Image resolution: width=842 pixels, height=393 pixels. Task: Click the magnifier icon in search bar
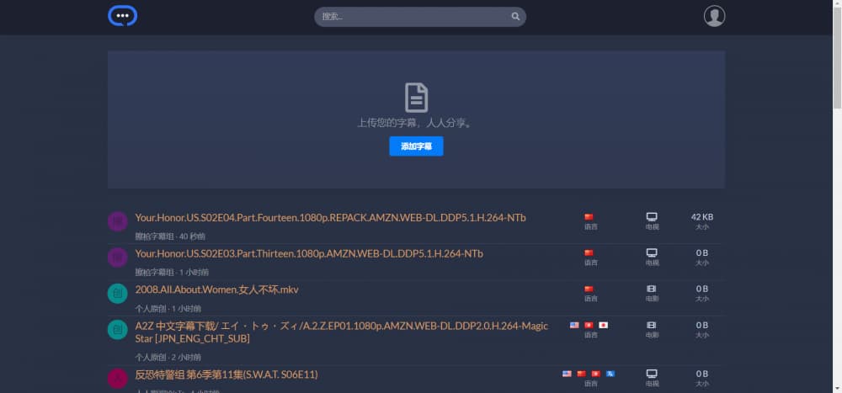[x=515, y=17]
